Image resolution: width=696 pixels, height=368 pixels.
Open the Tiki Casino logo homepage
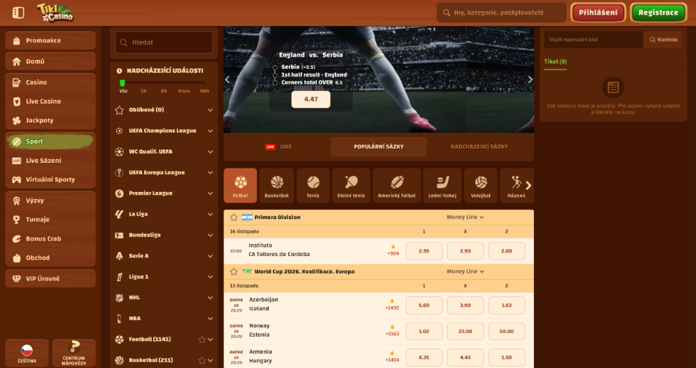tap(55, 13)
